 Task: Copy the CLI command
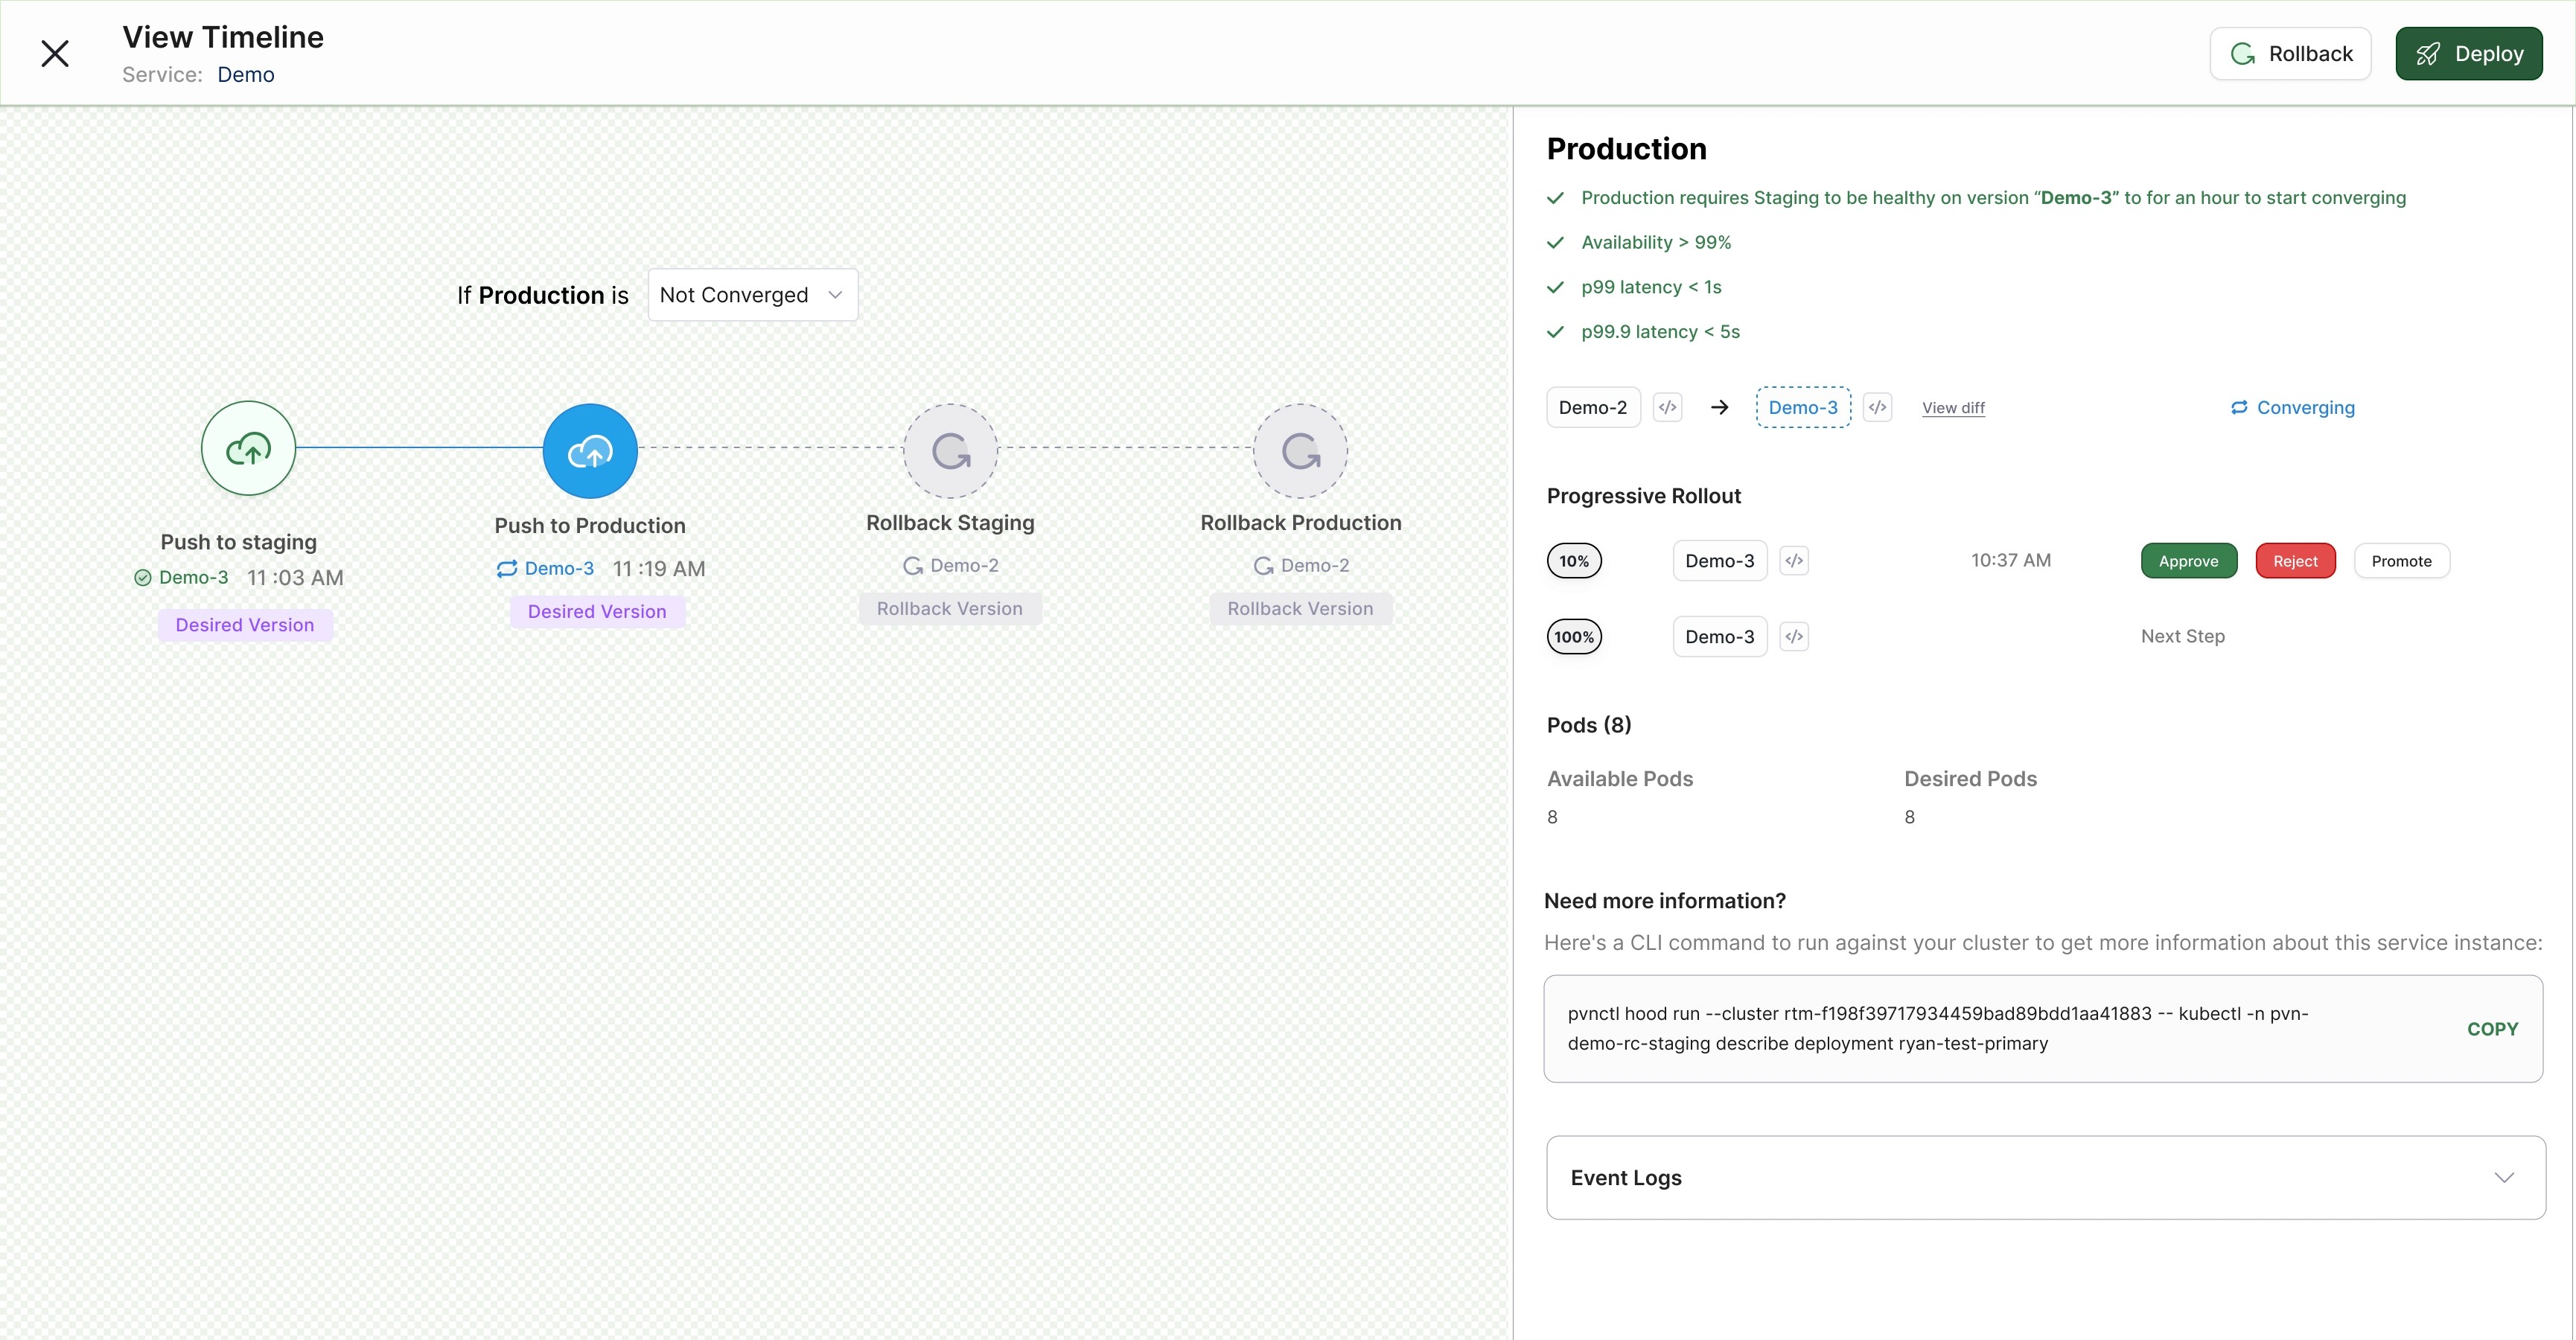[2492, 1029]
